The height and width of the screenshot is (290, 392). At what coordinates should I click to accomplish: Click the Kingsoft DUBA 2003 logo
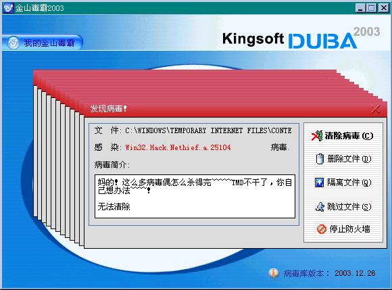[x=301, y=38]
